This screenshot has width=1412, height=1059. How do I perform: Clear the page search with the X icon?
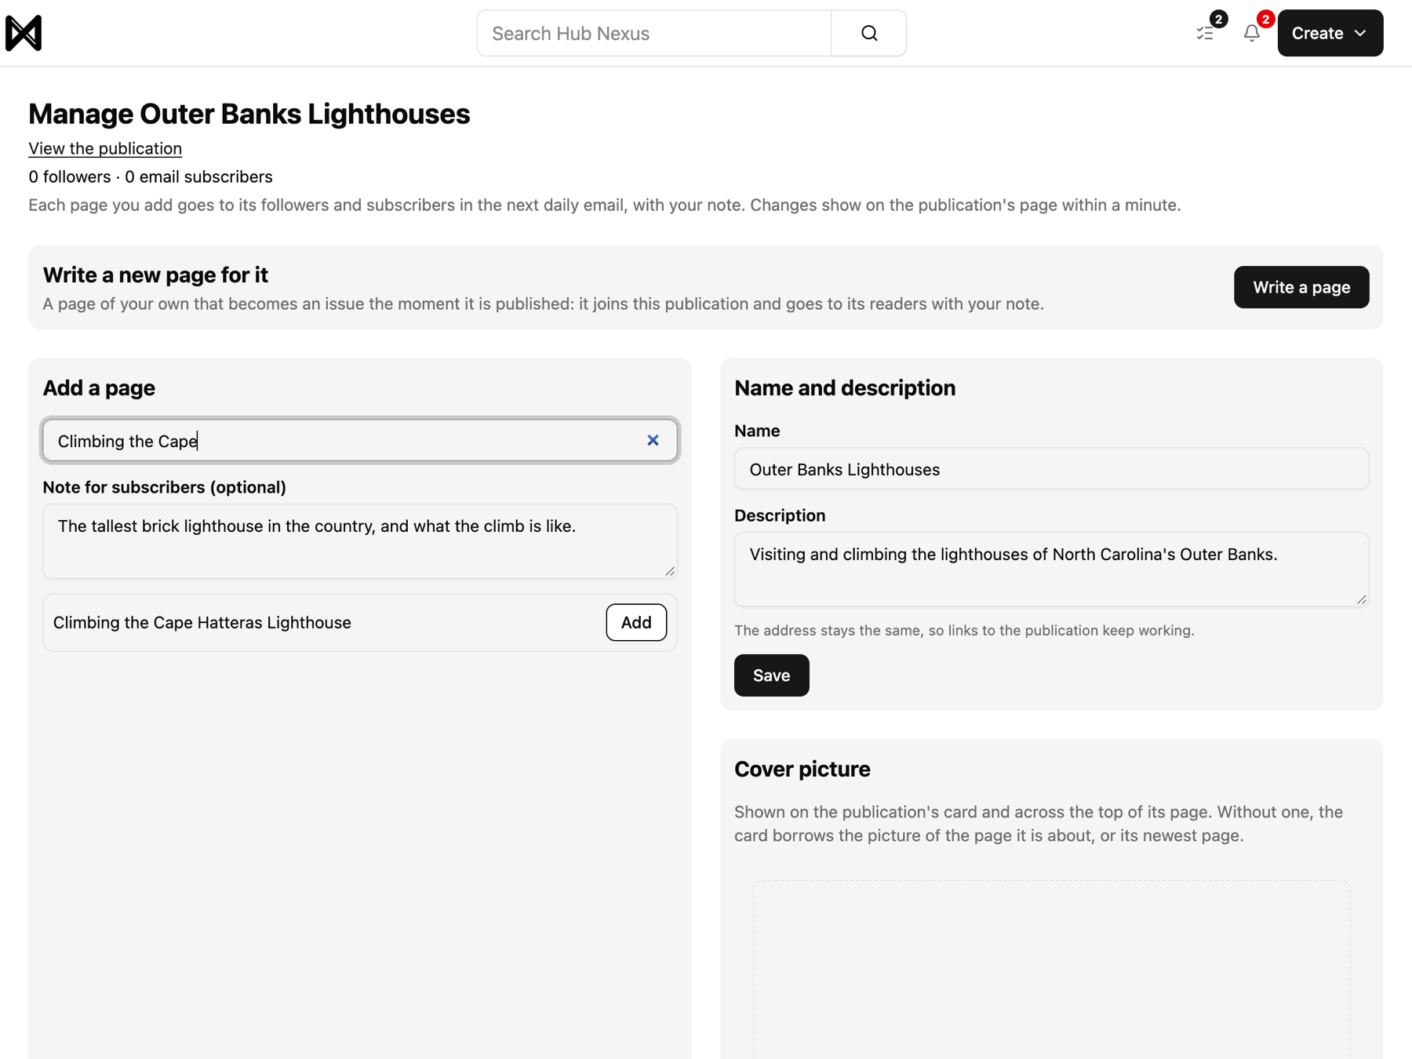click(x=653, y=440)
